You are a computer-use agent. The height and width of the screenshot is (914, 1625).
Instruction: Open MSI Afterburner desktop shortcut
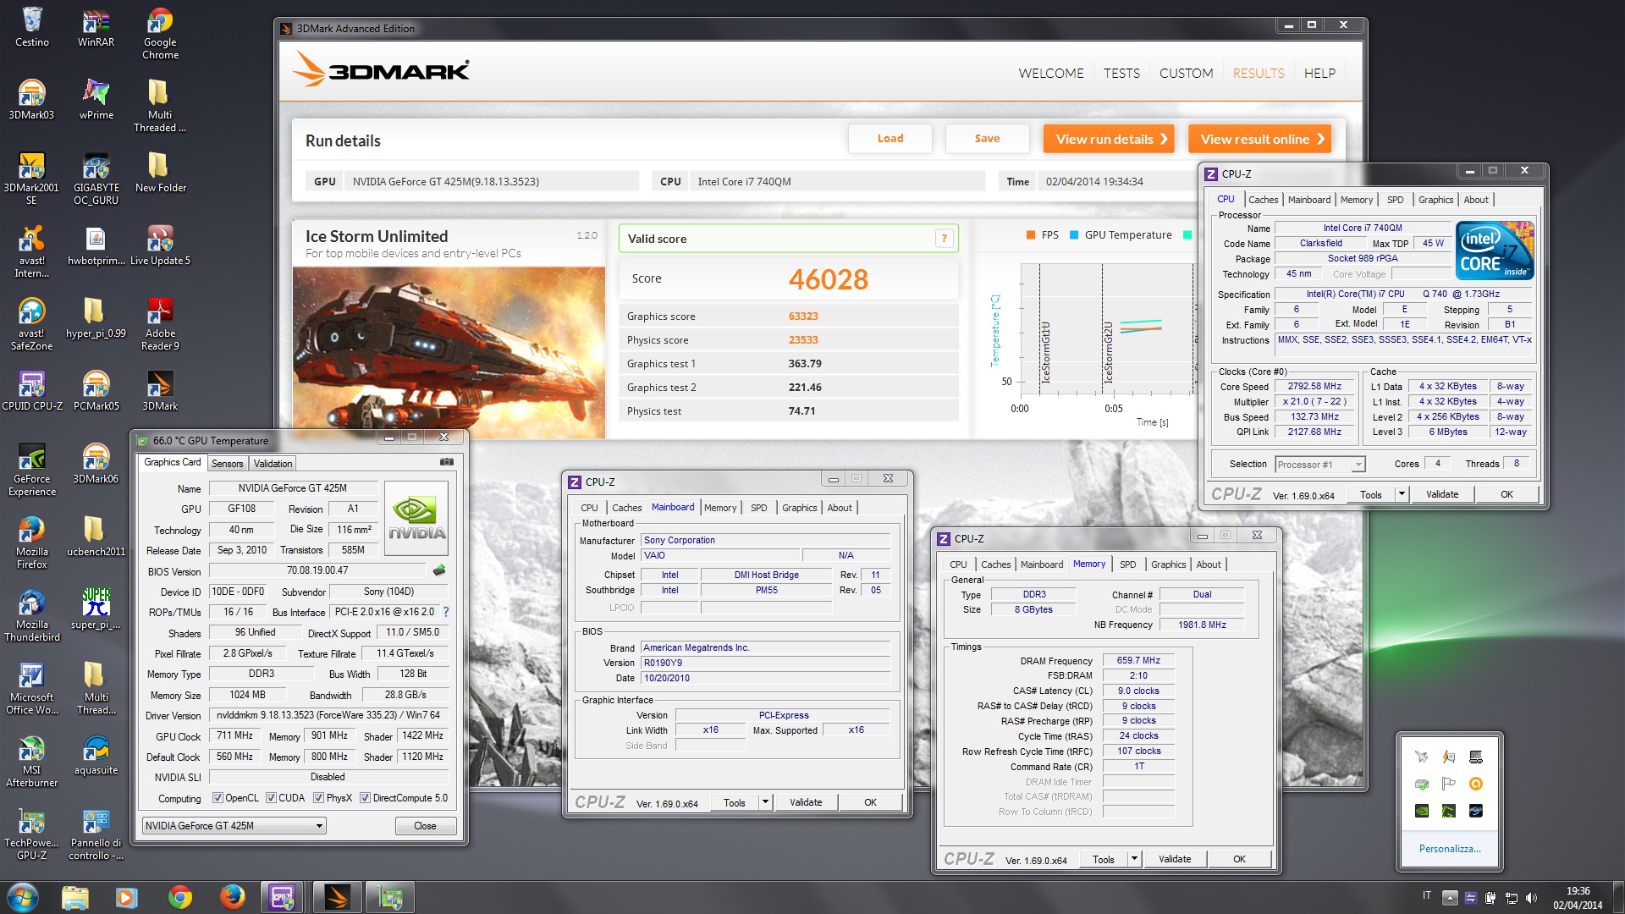(x=32, y=762)
